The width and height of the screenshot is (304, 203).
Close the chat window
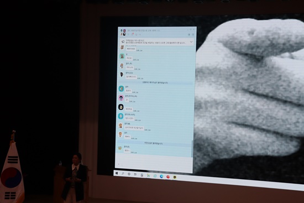coord(193,29)
